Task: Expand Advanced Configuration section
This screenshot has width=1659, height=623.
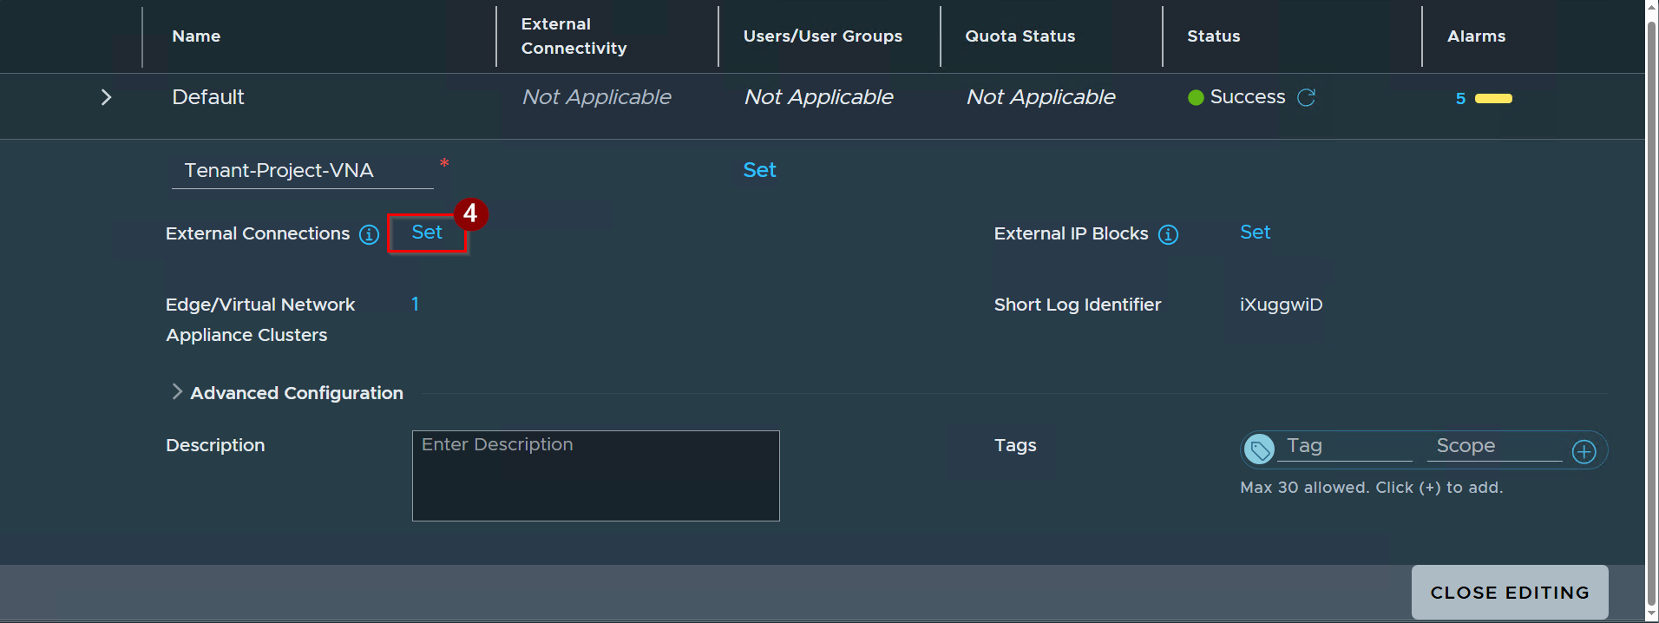Action: [177, 392]
